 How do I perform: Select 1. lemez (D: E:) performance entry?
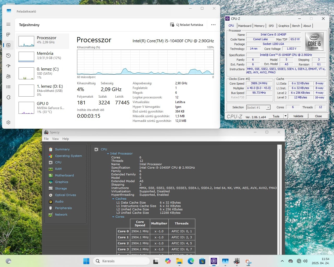[x=43, y=90]
